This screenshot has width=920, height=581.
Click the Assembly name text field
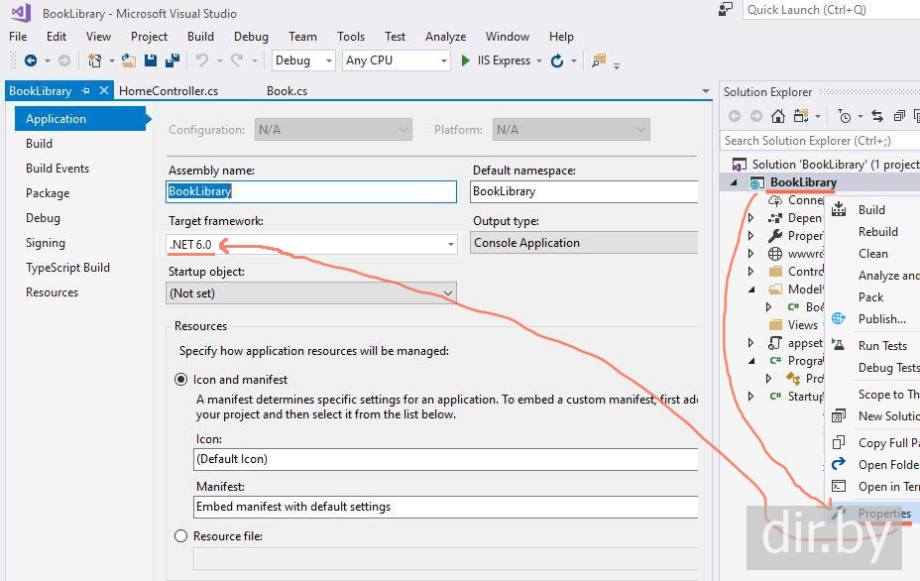click(x=311, y=191)
